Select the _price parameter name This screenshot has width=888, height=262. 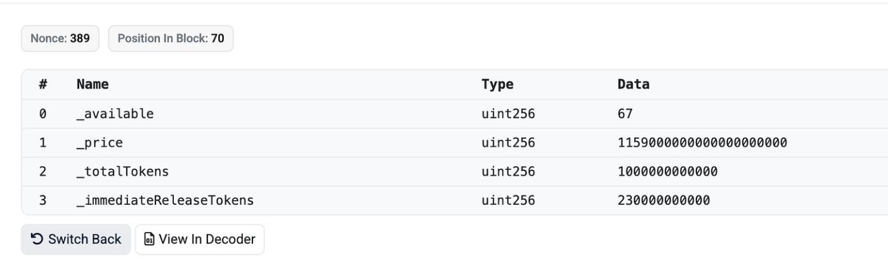[100, 143]
